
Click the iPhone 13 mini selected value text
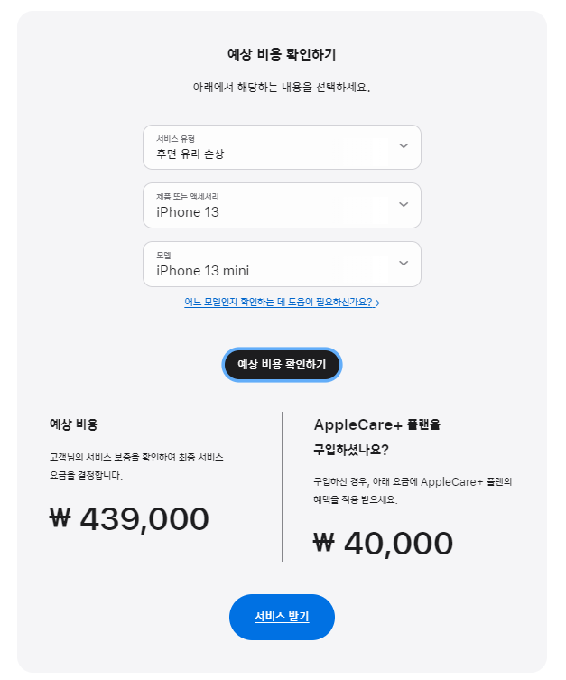pos(203,271)
